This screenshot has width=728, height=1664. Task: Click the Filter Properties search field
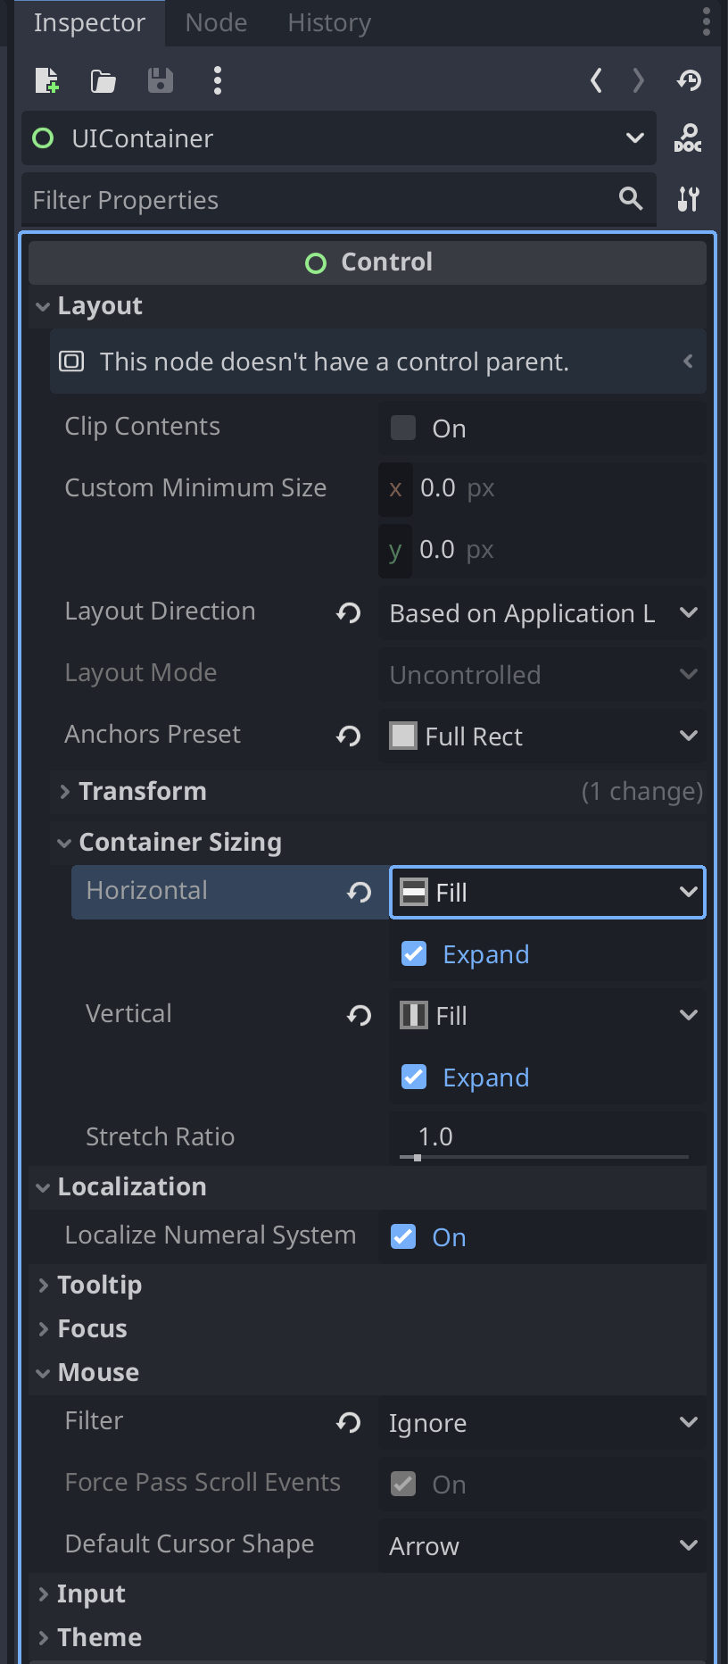point(321,200)
